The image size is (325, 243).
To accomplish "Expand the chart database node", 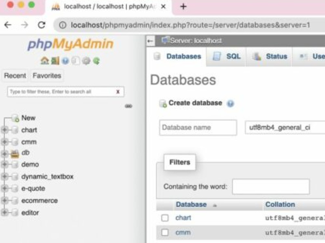I will pos(4,130).
